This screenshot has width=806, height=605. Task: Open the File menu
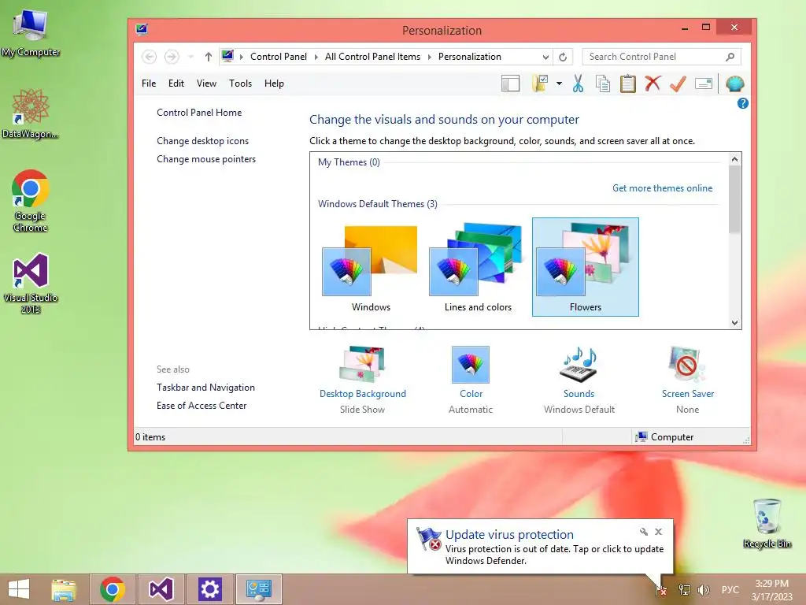pos(149,84)
